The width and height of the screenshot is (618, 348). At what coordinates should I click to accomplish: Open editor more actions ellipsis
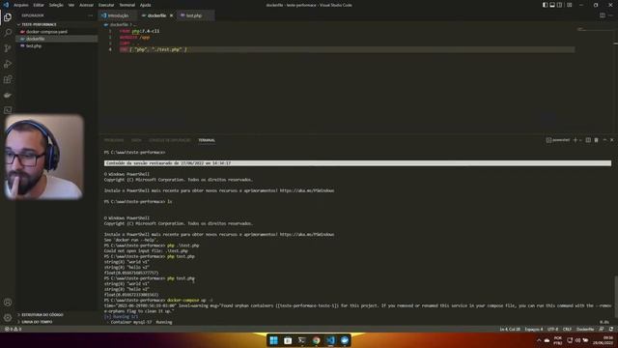[x=610, y=15]
